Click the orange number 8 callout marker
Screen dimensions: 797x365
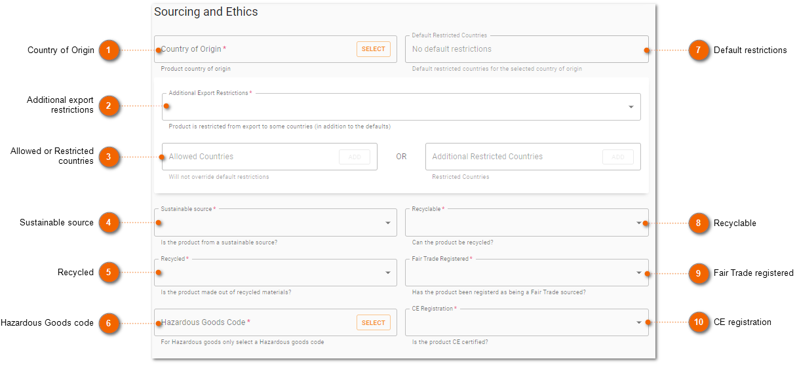tap(699, 223)
